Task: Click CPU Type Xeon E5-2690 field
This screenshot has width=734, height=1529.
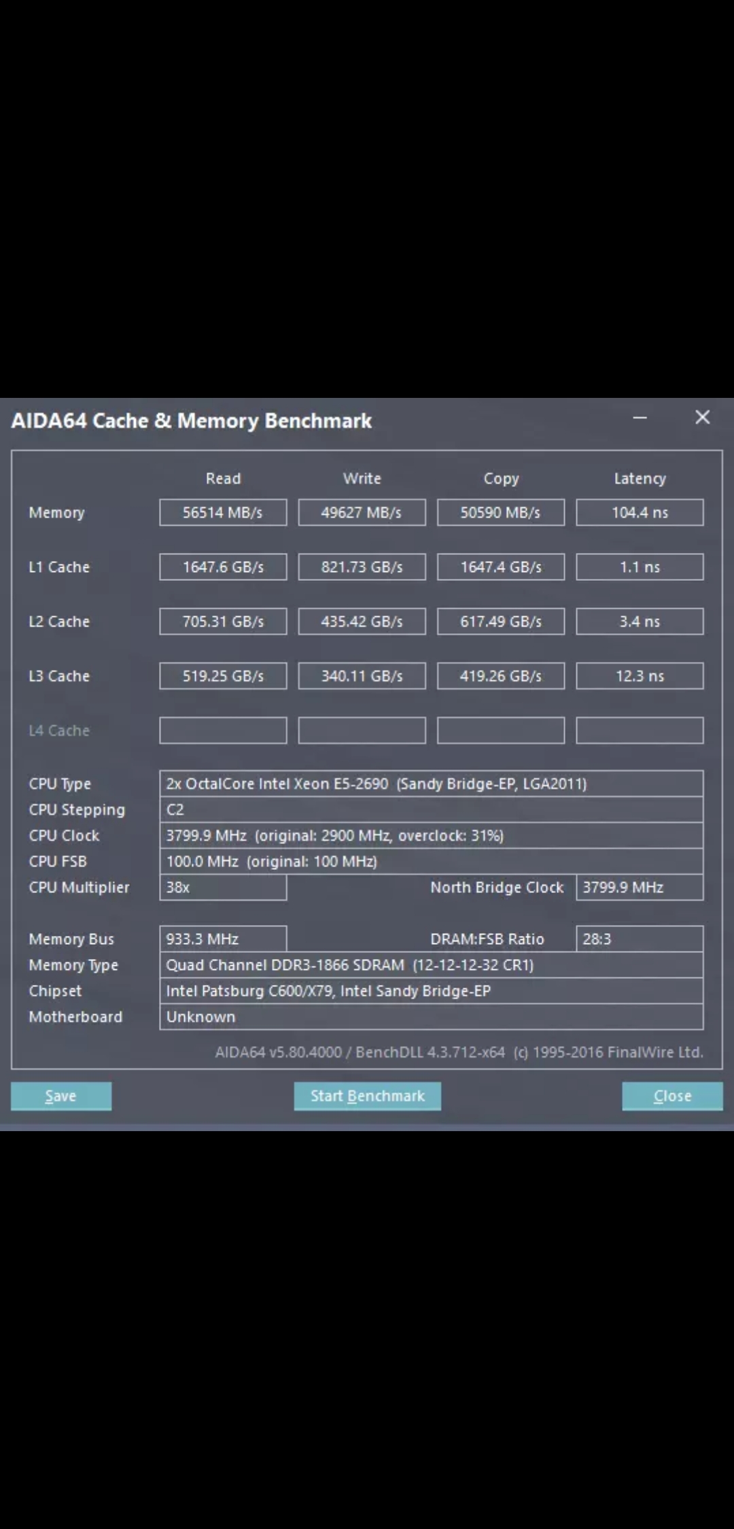Action: 432,784
